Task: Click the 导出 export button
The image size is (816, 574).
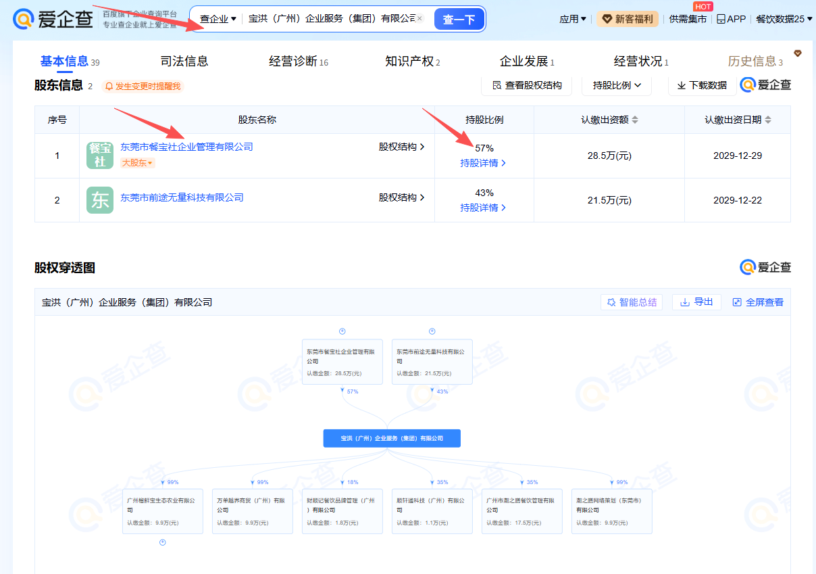Action: coord(696,302)
